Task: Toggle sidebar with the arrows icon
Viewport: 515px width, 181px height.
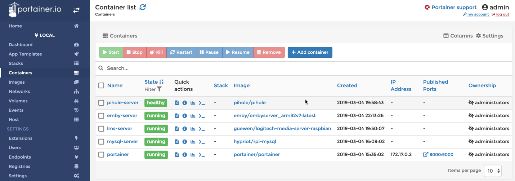Action: point(76,10)
